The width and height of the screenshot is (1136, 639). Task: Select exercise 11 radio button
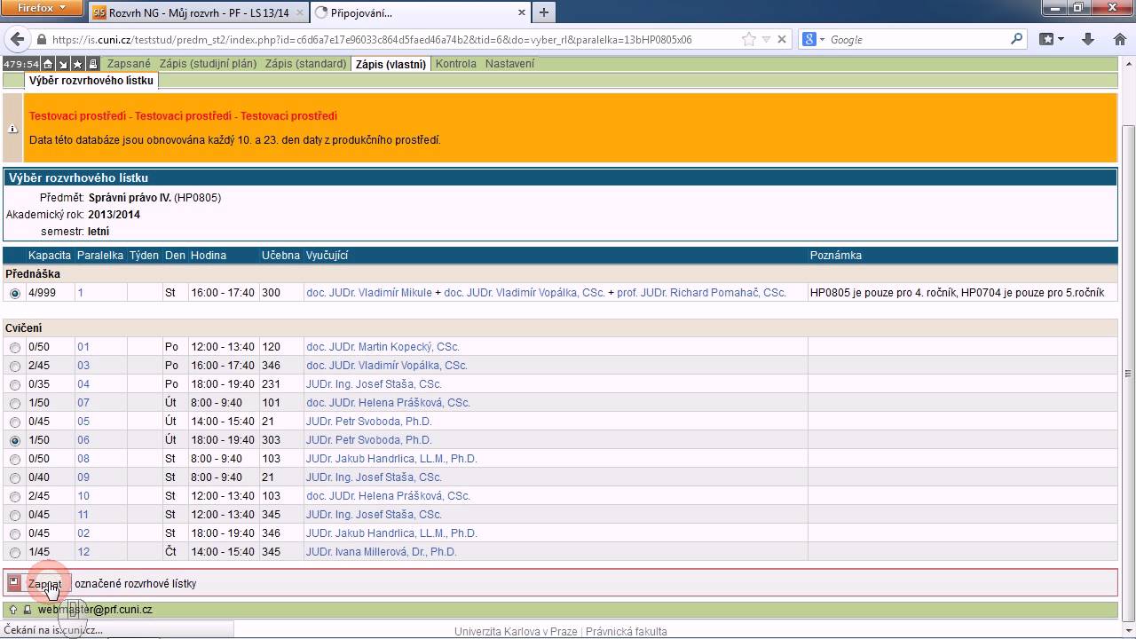(15, 516)
